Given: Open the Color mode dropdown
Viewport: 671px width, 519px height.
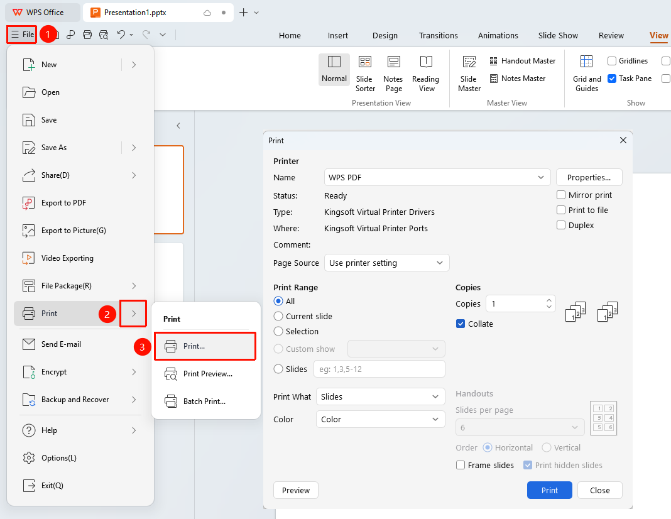Looking at the screenshot, I should [x=381, y=419].
